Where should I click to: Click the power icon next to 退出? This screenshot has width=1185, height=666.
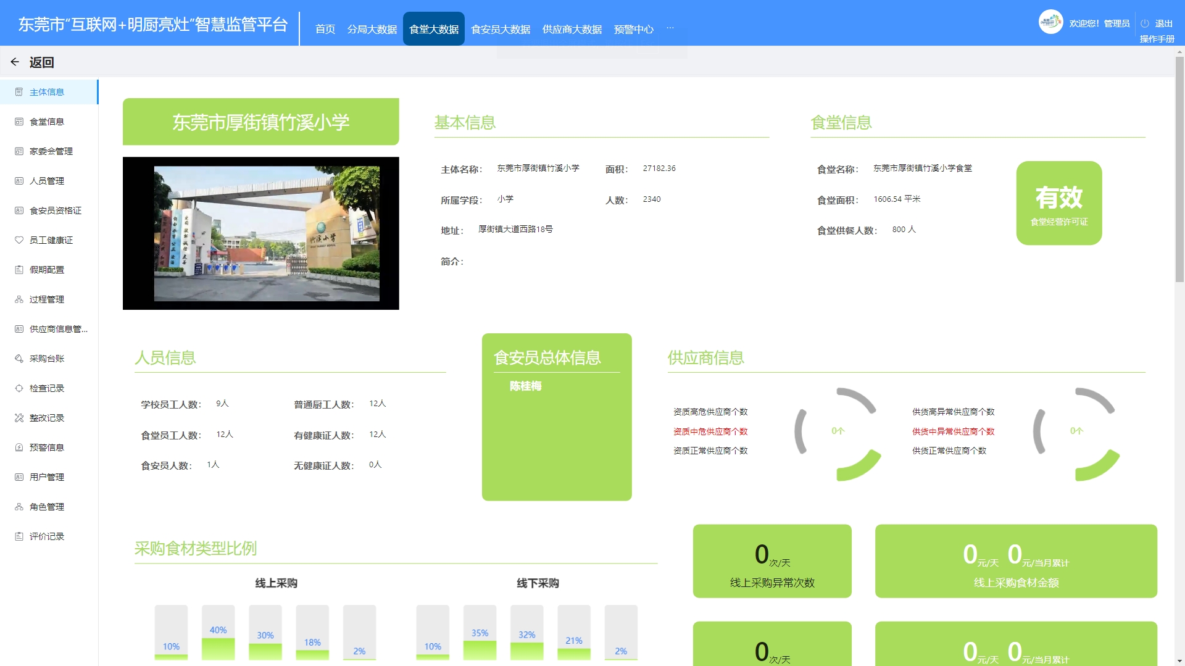tap(1145, 23)
